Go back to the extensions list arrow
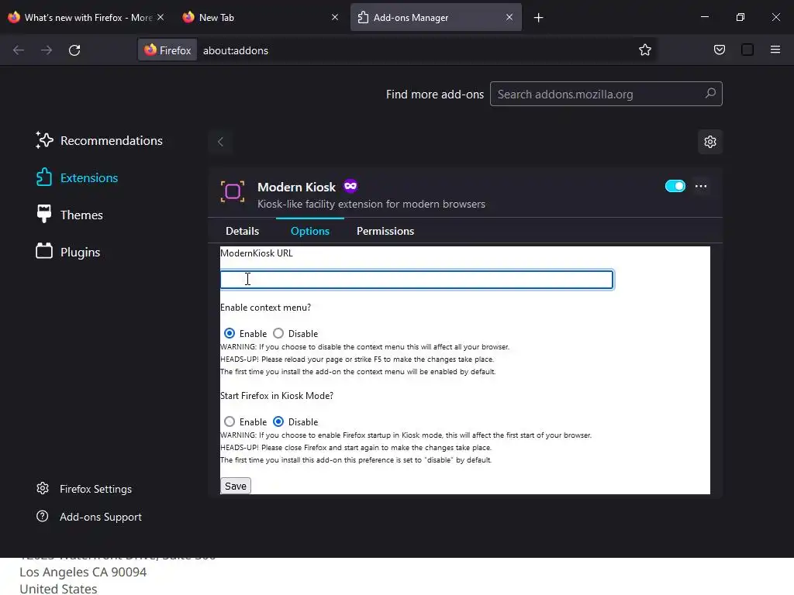Image resolution: width=794 pixels, height=595 pixels. (x=220, y=142)
